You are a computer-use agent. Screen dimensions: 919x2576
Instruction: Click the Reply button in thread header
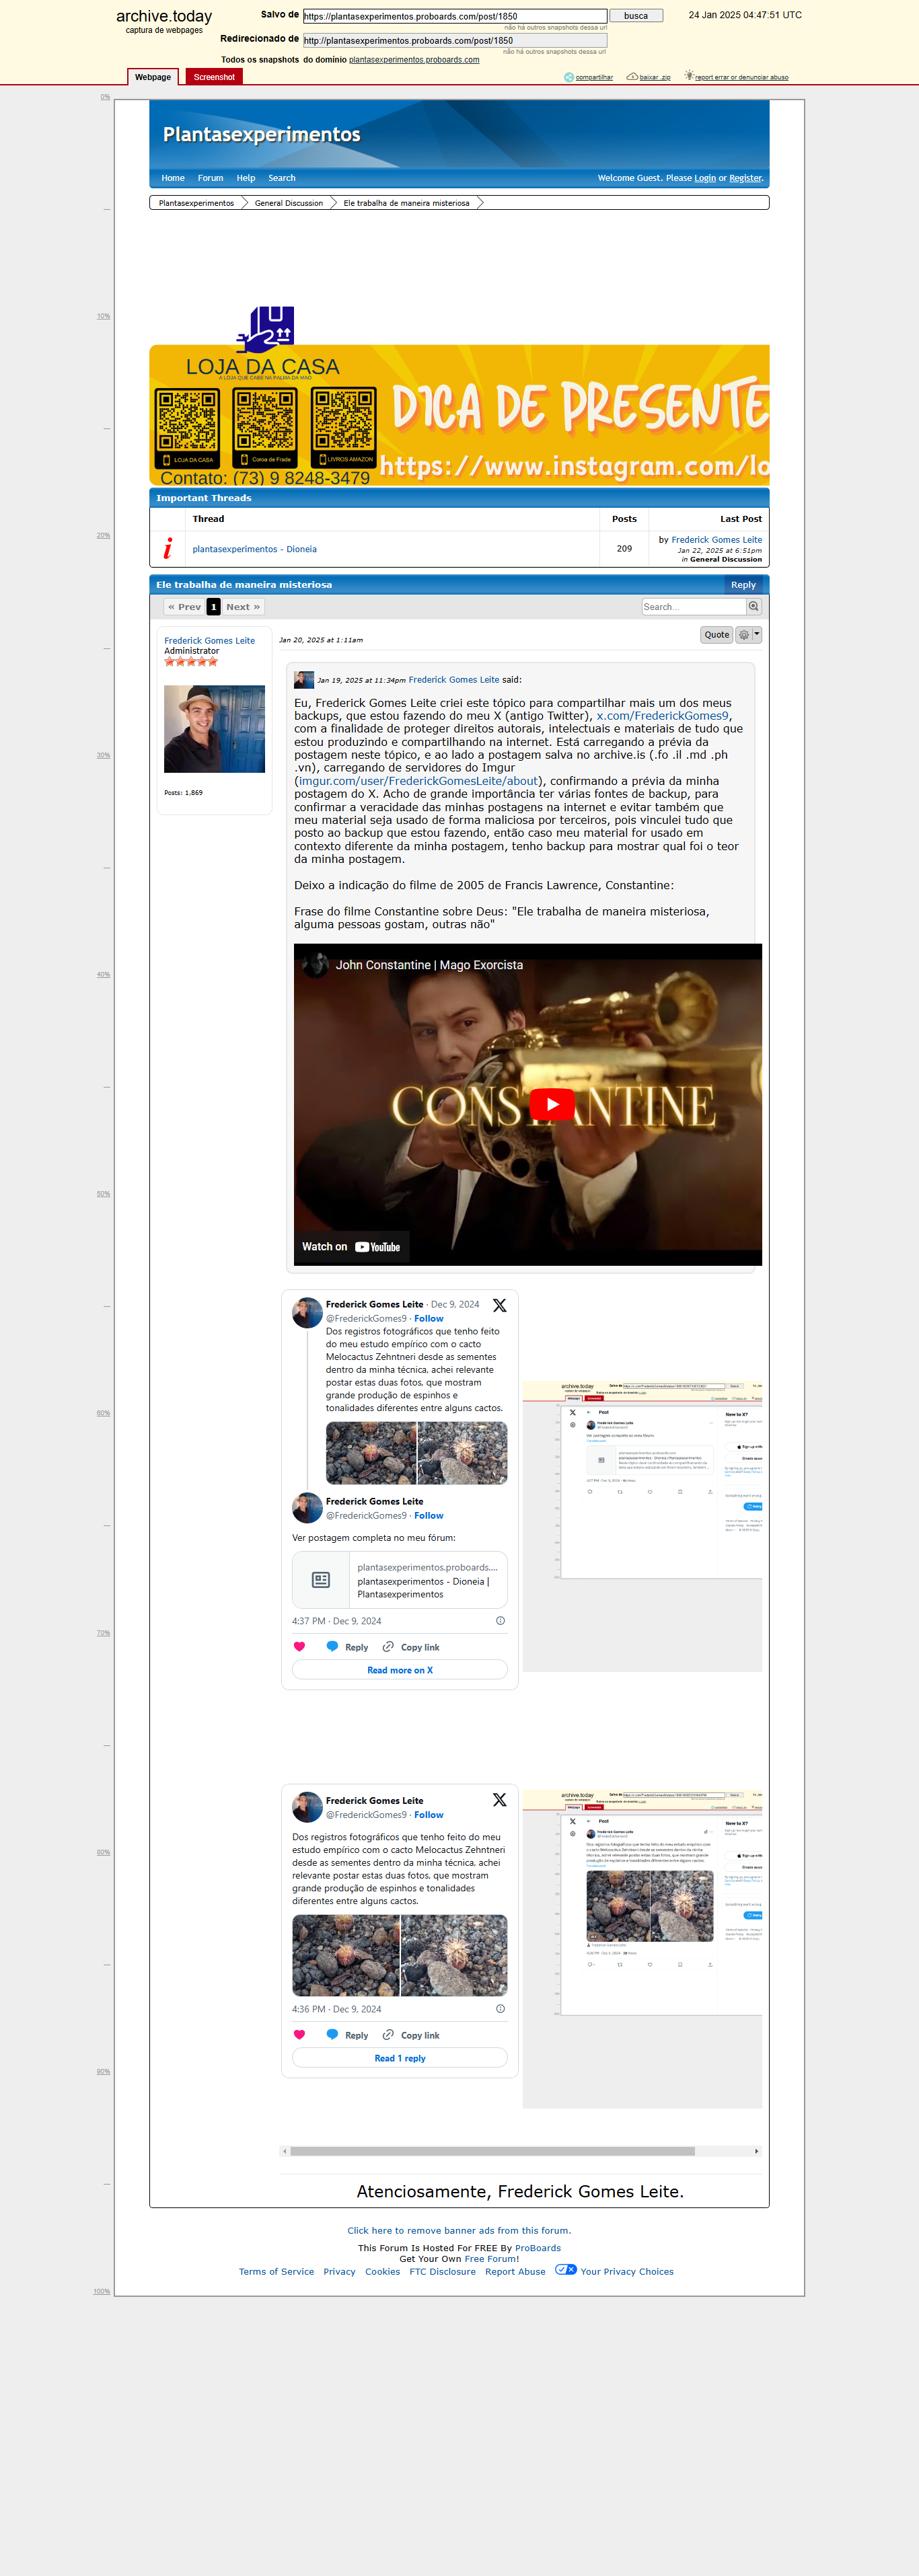tap(743, 585)
